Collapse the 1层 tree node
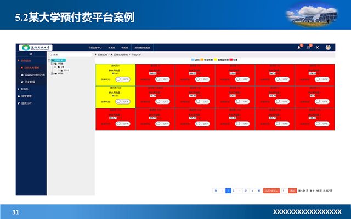This screenshot has height=219, width=351. 55,67
